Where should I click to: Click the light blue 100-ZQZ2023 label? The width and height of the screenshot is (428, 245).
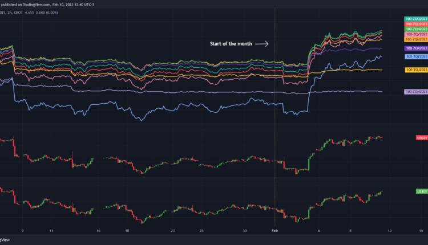click(415, 56)
